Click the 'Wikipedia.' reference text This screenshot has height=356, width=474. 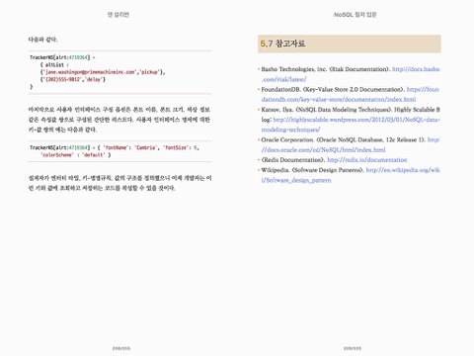click(x=276, y=170)
